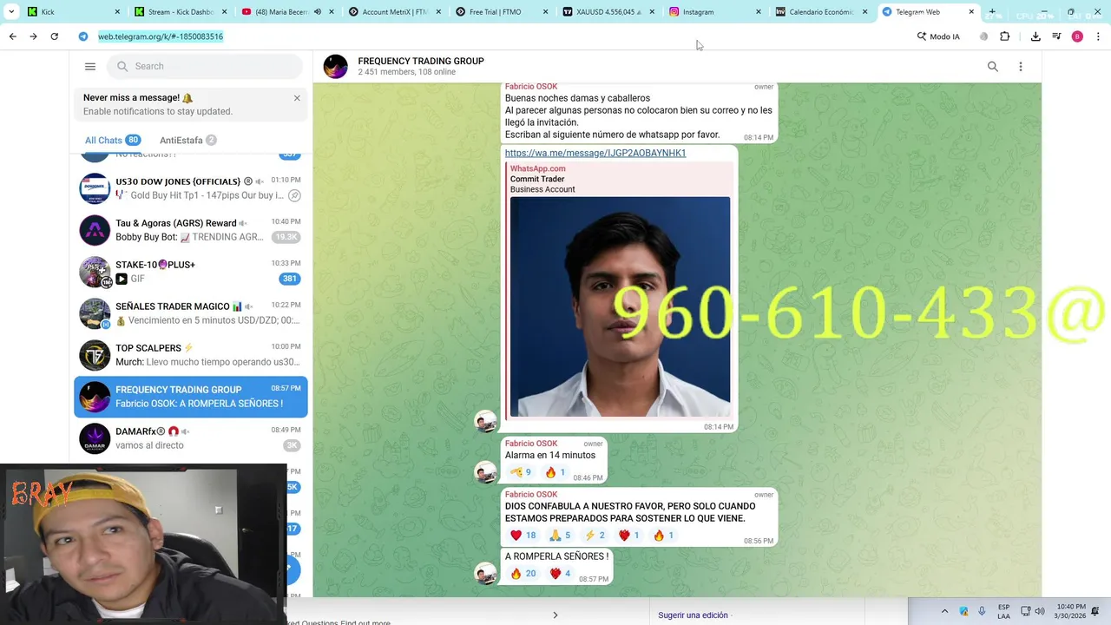Select FREQUENCY TRADING GROUP chat

point(191,397)
